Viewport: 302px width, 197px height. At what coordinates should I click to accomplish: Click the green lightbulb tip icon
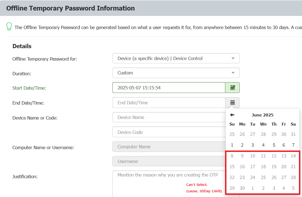click(x=9, y=27)
